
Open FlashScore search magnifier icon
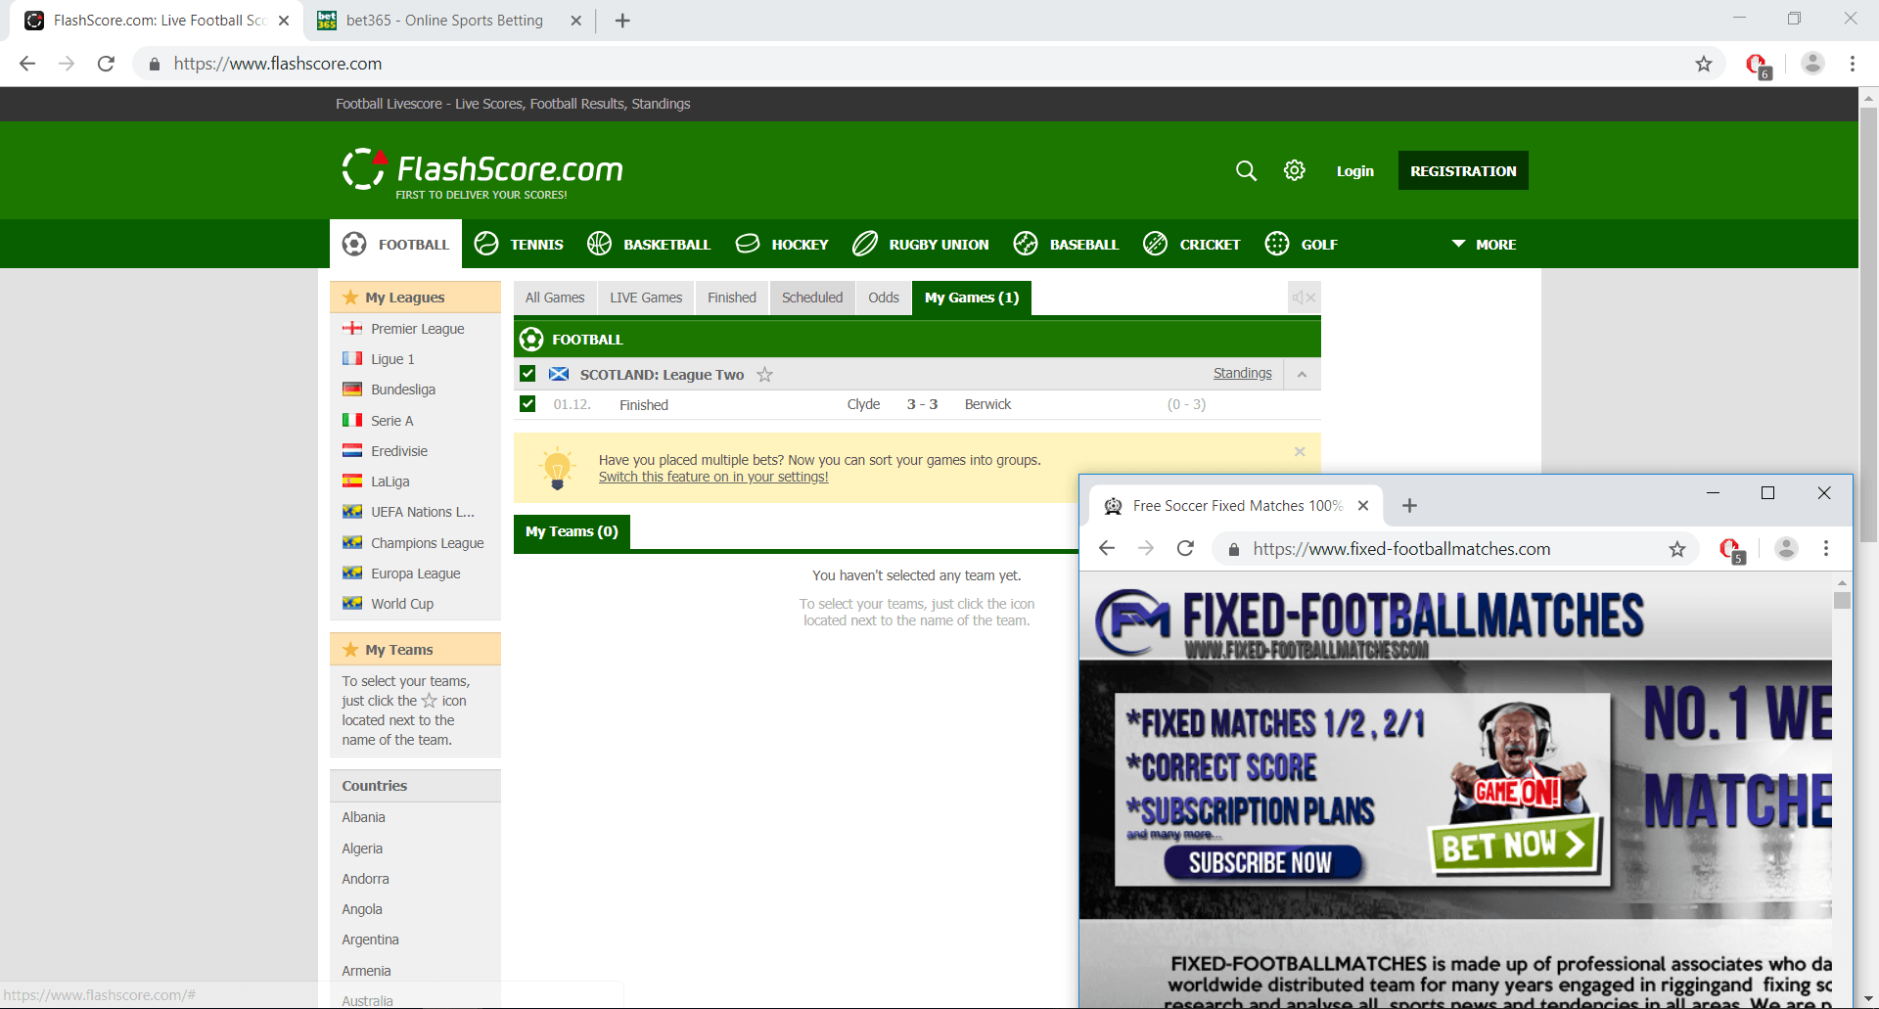click(1246, 170)
